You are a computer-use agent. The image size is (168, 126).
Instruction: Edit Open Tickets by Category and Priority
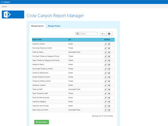pos(106,60)
